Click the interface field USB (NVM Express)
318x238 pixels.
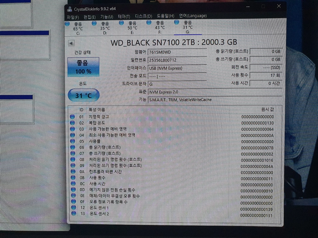[x=177, y=68]
